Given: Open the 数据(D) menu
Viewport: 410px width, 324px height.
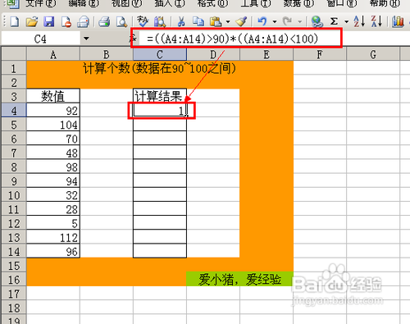Looking at the screenshot, I should click(298, 3).
